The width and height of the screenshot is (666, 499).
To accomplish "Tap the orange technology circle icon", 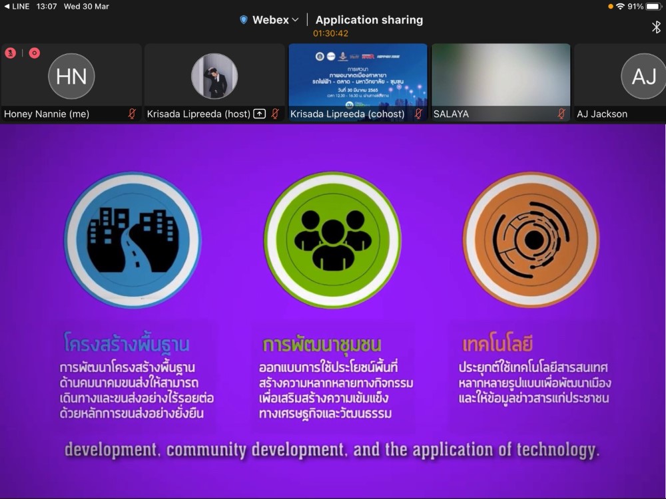I will [531, 240].
